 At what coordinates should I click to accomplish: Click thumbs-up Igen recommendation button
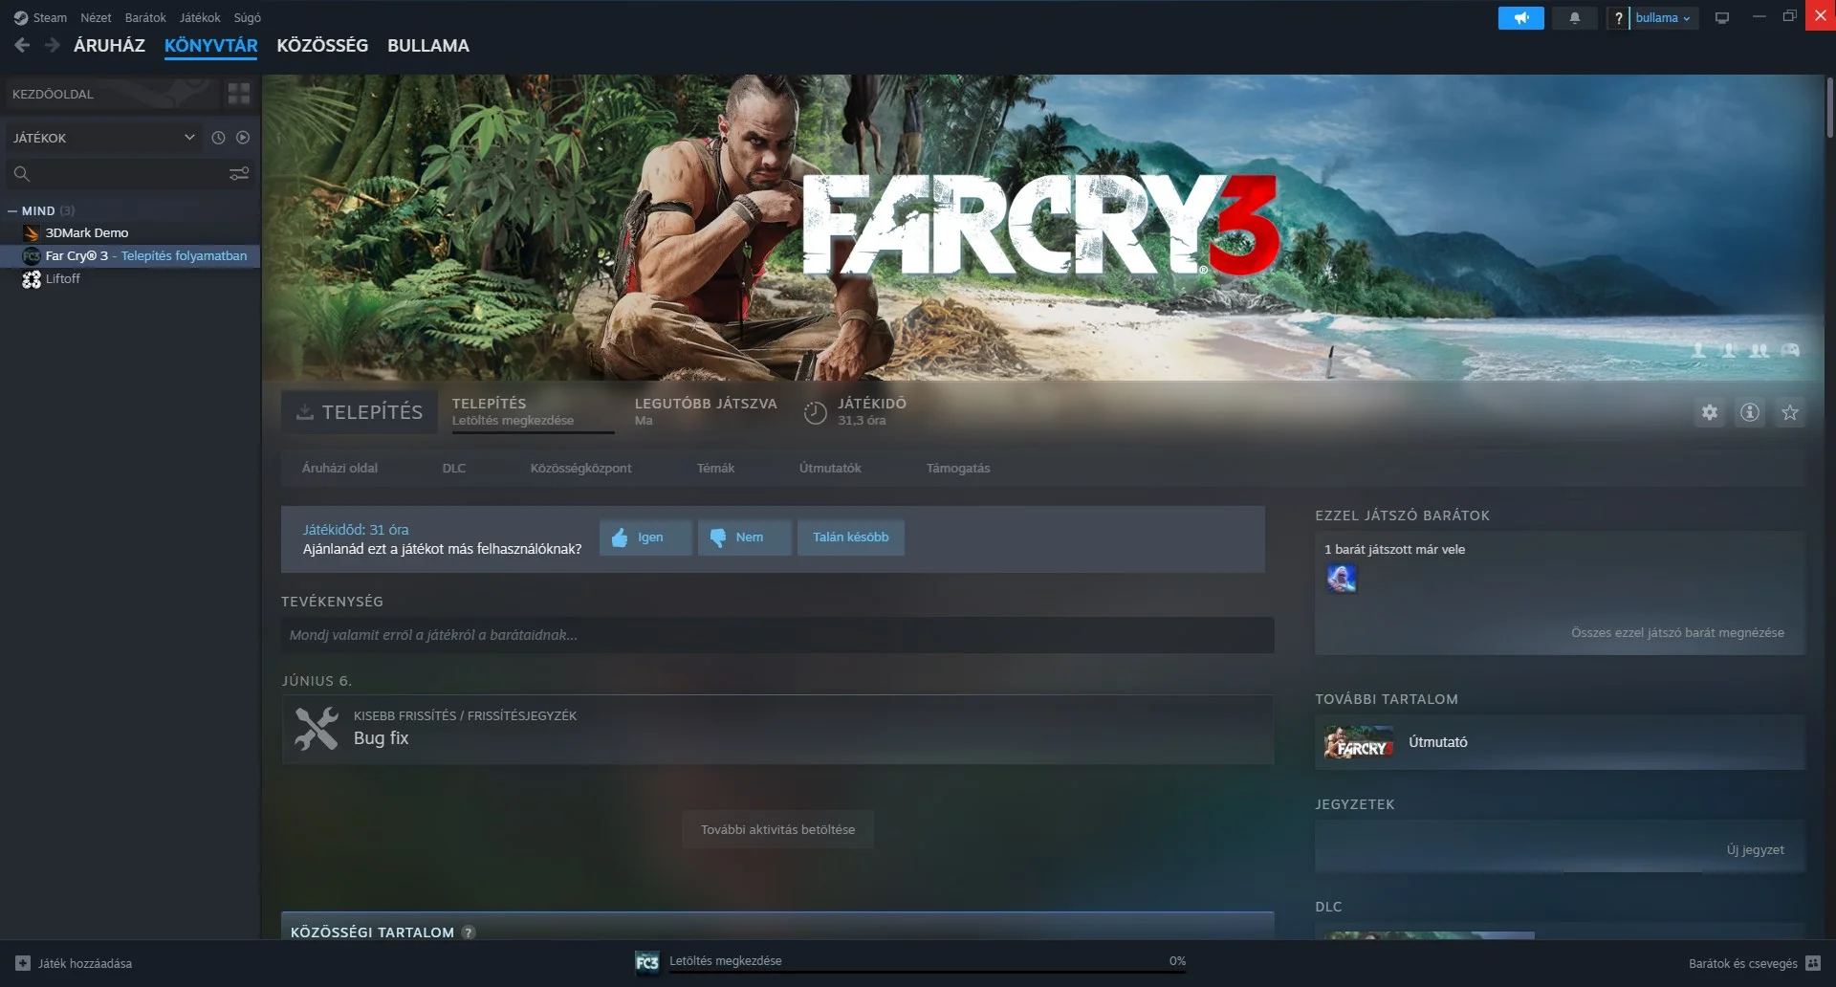pos(645,537)
